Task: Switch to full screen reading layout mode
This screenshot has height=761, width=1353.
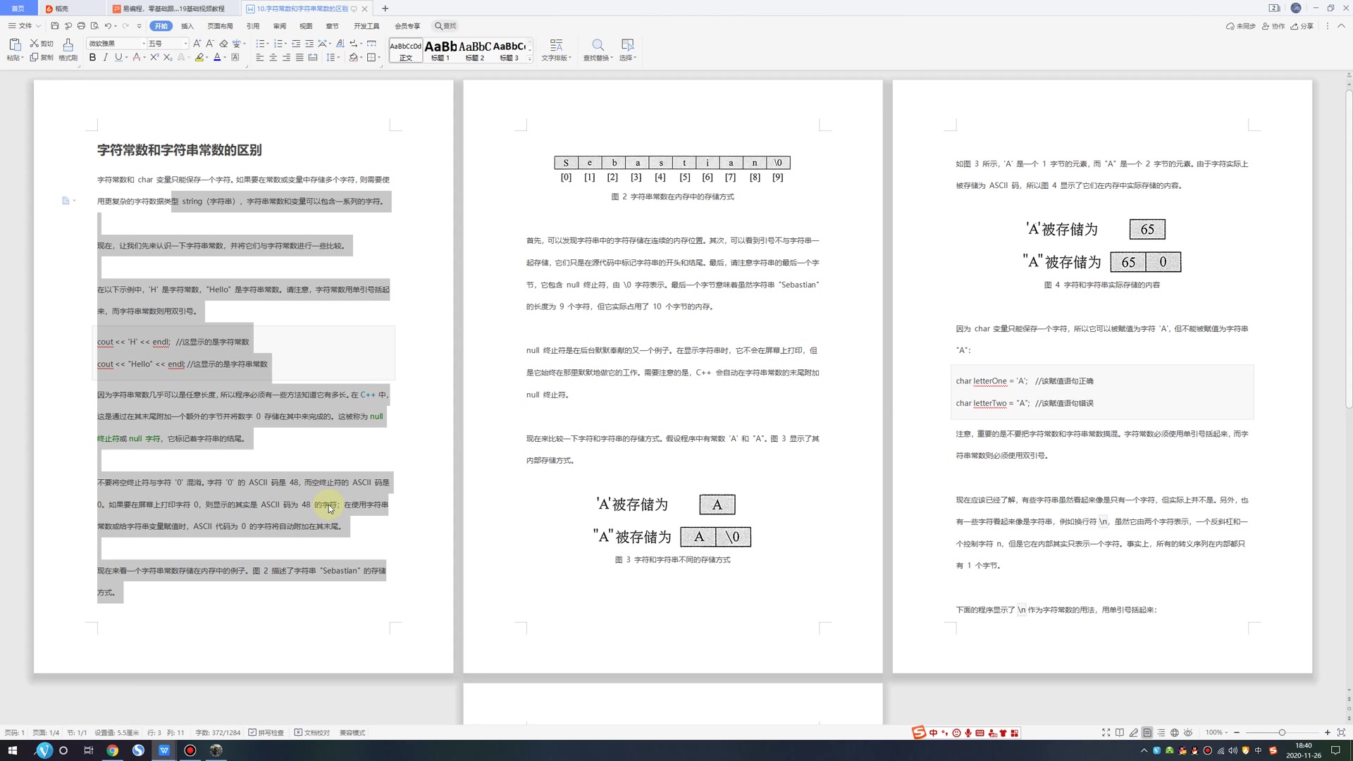Action: tap(1119, 732)
